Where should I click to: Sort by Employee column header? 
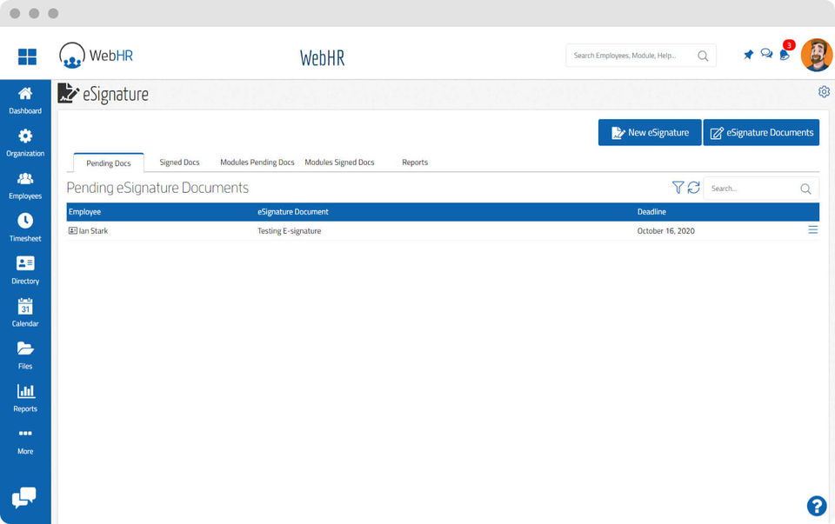click(x=84, y=212)
